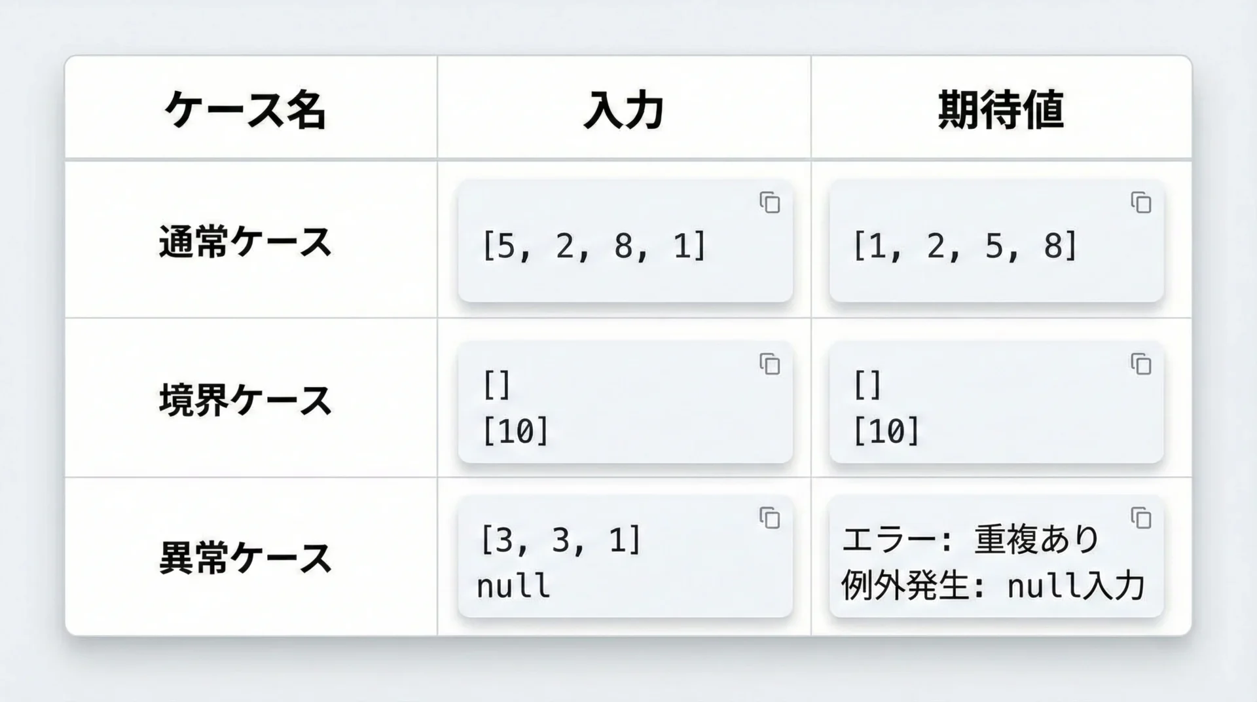Copy the 境界ケース input code block
Screen dimensions: 1257x702
[x=770, y=364]
